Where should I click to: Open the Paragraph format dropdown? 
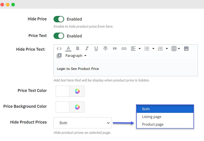76,56
